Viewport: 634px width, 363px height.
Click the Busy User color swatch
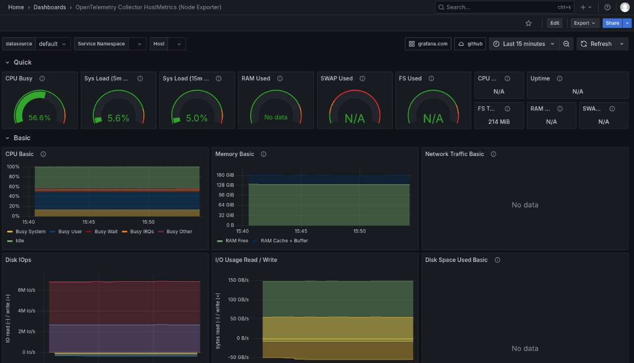53,232
